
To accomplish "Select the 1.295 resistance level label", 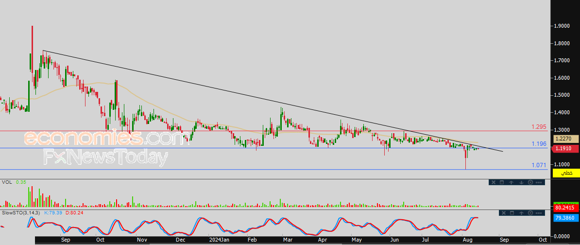I will point(539,126).
